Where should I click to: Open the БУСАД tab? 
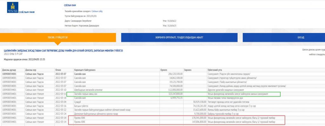coord(301,37)
